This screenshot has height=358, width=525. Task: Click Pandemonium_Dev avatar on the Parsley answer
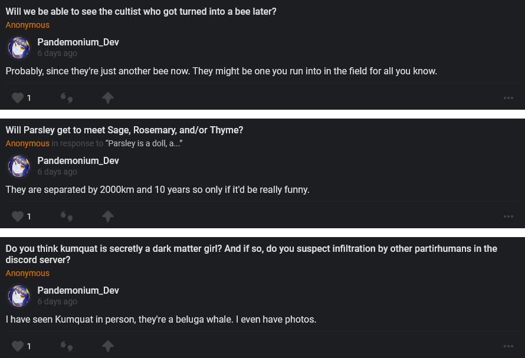point(19,166)
